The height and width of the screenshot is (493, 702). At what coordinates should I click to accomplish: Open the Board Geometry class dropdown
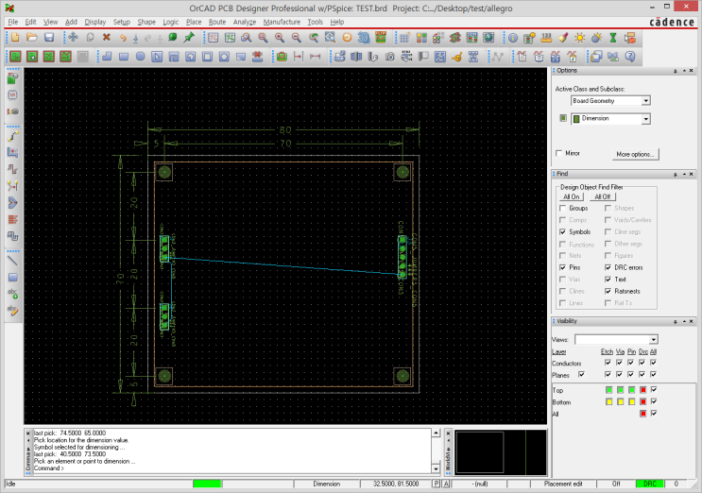pos(646,100)
